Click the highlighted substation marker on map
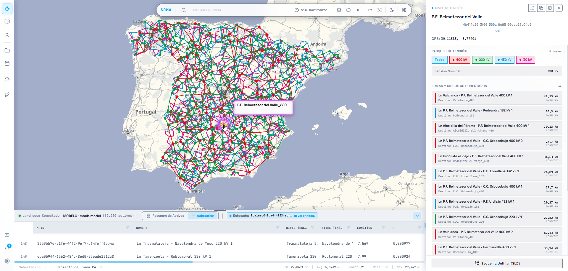The image size is (568, 271). [223, 124]
